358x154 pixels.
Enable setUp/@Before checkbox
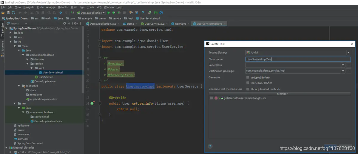tap(248, 78)
